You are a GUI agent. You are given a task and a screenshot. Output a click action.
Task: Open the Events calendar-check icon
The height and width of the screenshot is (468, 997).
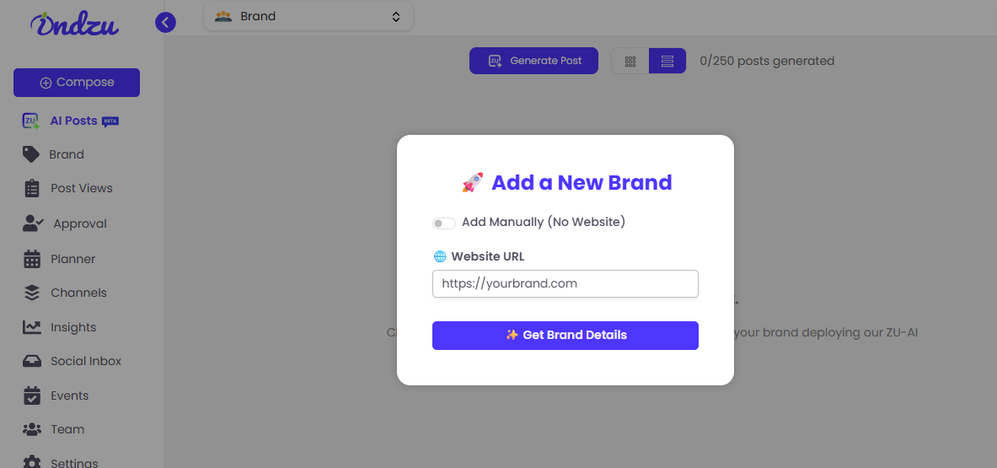point(32,395)
